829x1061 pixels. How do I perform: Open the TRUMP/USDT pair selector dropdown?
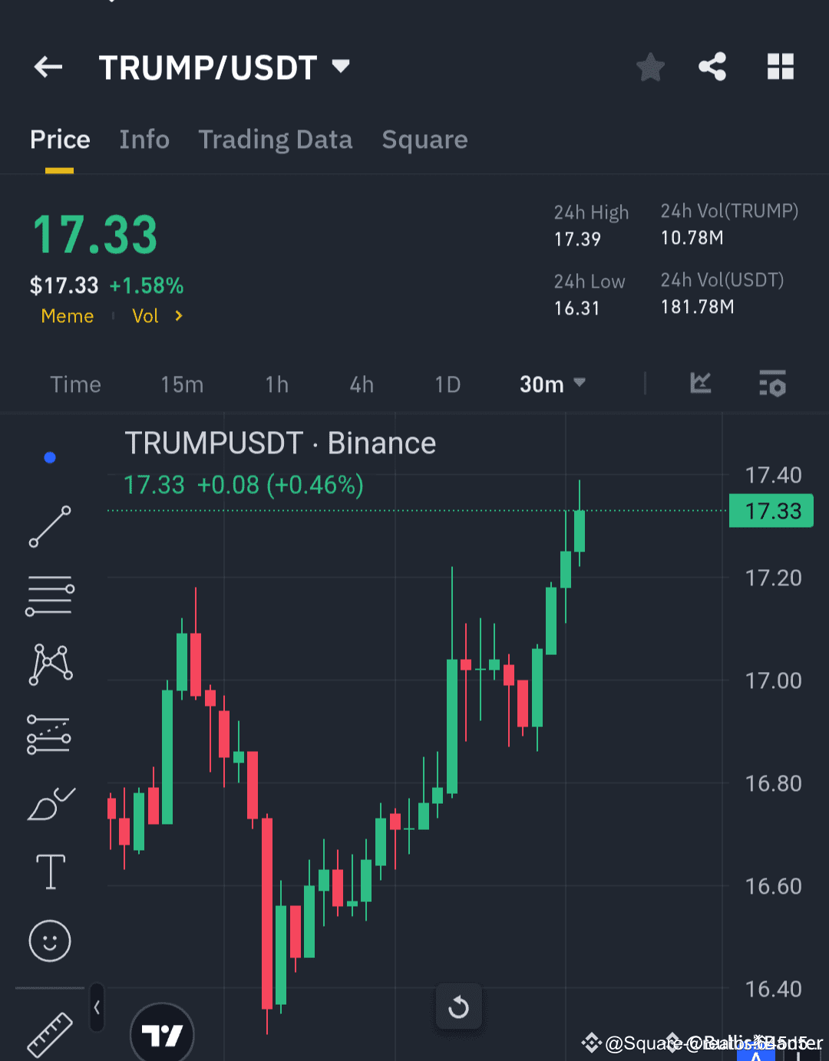click(x=340, y=67)
